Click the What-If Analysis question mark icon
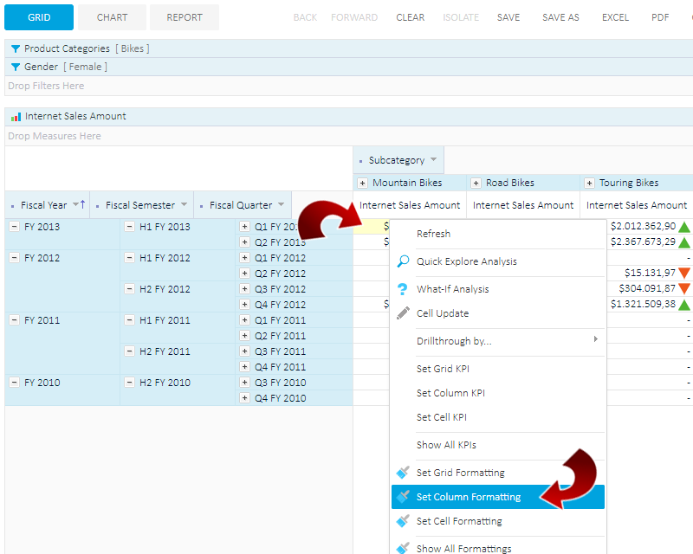This screenshot has width=693, height=554. (x=402, y=289)
